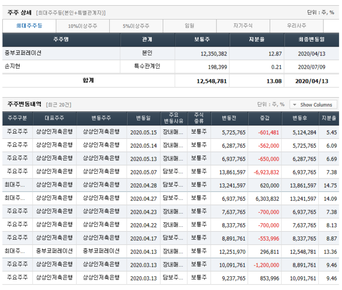The width and height of the screenshot is (342, 290).
Task: Click date 2020/07/09
Action: pos(311,67)
